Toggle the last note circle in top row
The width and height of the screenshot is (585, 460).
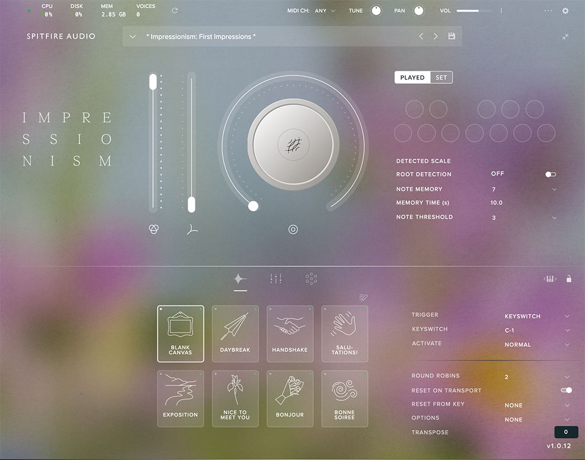coord(534,109)
